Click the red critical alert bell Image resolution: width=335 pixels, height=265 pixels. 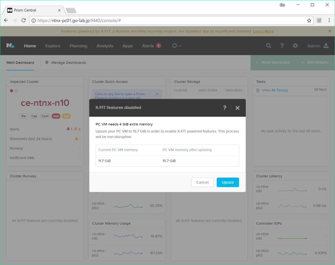[x=68, y=129]
